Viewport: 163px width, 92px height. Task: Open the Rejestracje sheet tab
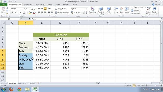[x=22, y=83]
